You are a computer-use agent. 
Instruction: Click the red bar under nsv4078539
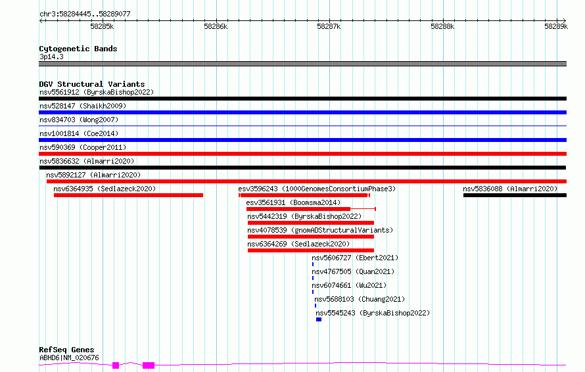pos(311,237)
